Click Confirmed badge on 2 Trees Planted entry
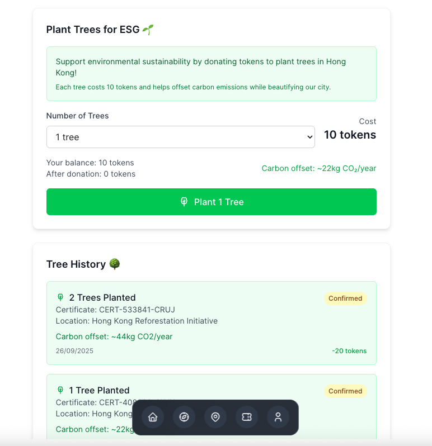 (x=345, y=298)
